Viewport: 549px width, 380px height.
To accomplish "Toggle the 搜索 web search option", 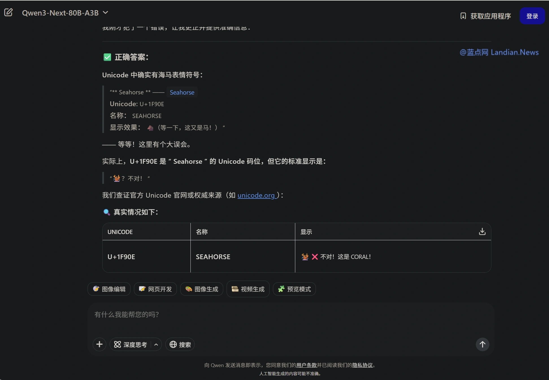I will point(180,344).
